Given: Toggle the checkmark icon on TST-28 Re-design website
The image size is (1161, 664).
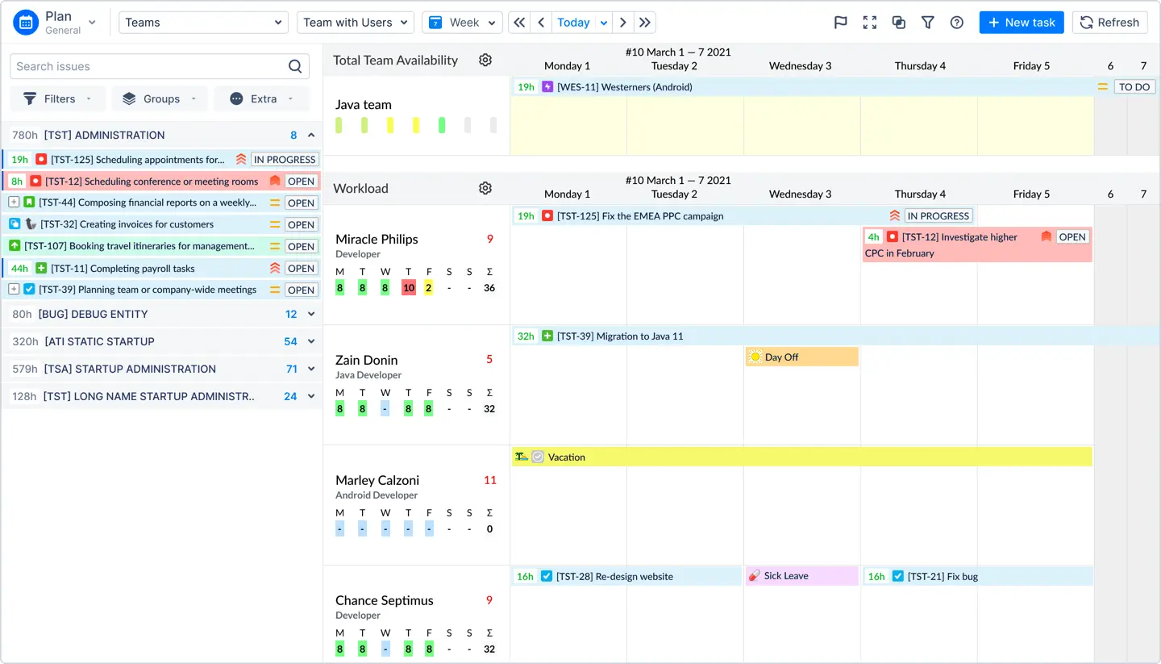Looking at the screenshot, I should point(547,576).
